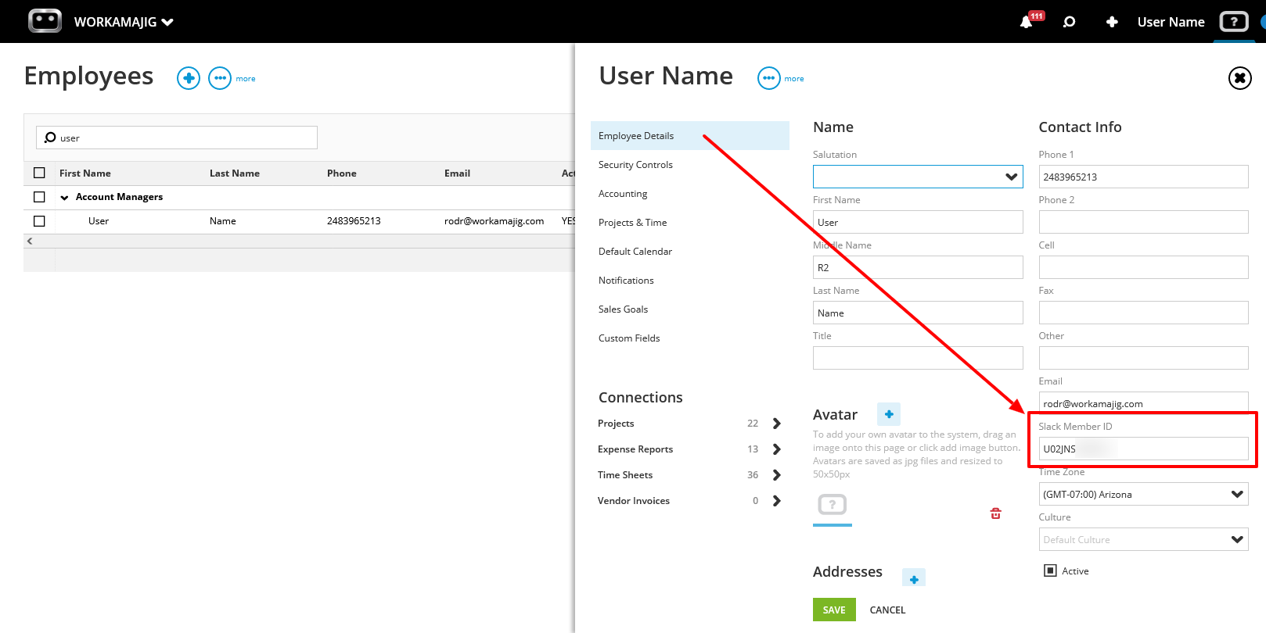Check the Account Managers group checkbox
Screen dimensions: 1266x633
pyautogui.click(x=39, y=197)
